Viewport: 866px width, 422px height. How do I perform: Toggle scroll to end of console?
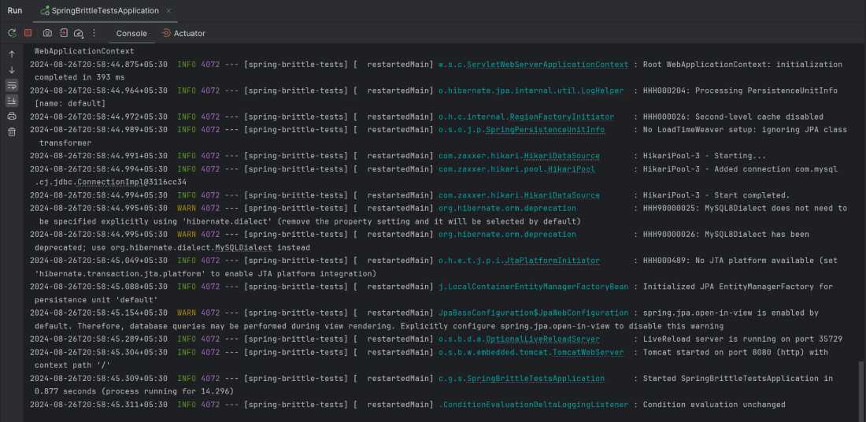click(x=12, y=101)
